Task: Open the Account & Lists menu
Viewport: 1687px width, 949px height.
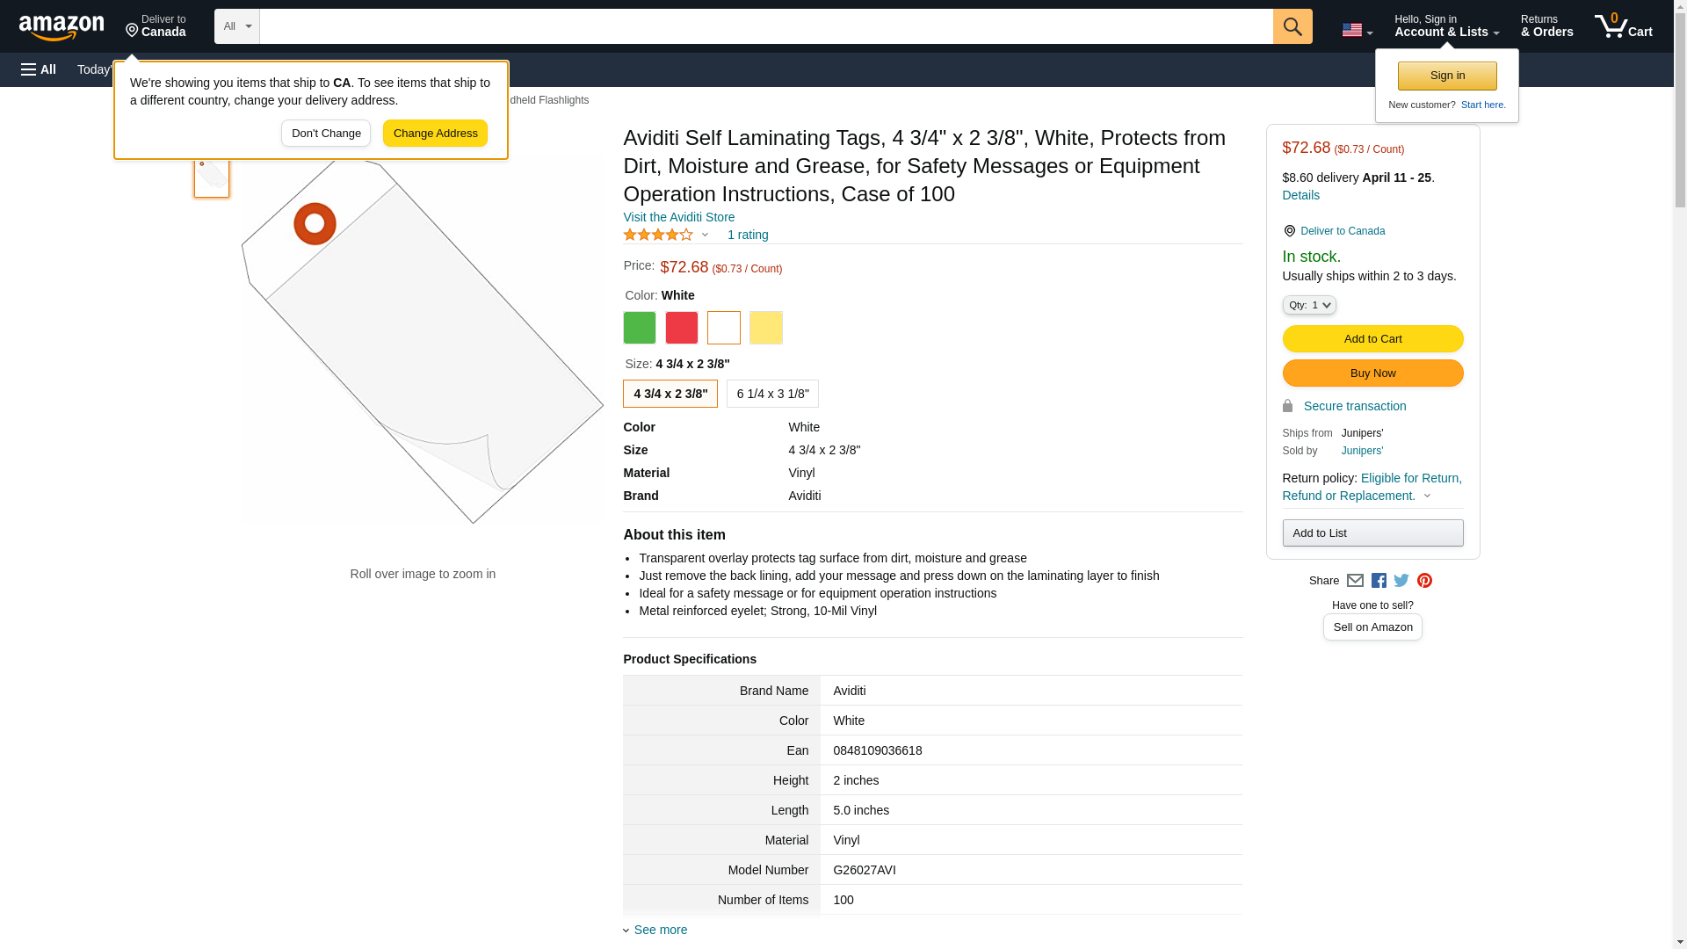Action: point(1446,26)
